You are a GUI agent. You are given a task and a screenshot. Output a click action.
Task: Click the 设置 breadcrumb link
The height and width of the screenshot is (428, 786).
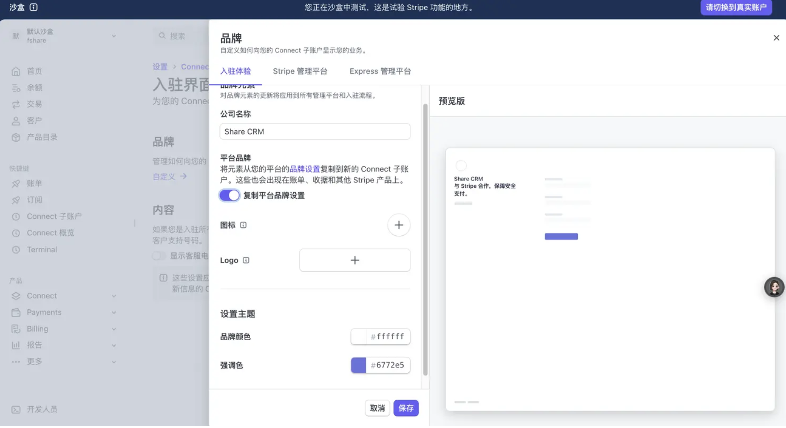coord(160,67)
